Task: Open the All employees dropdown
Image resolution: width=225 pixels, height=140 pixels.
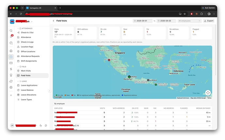Action: tap(189, 21)
